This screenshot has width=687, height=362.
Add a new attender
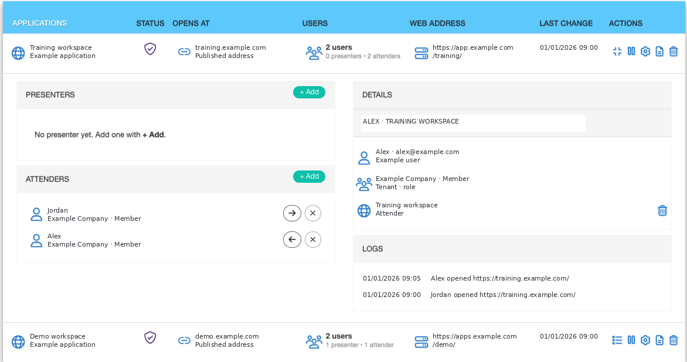click(x=309, y=176)
